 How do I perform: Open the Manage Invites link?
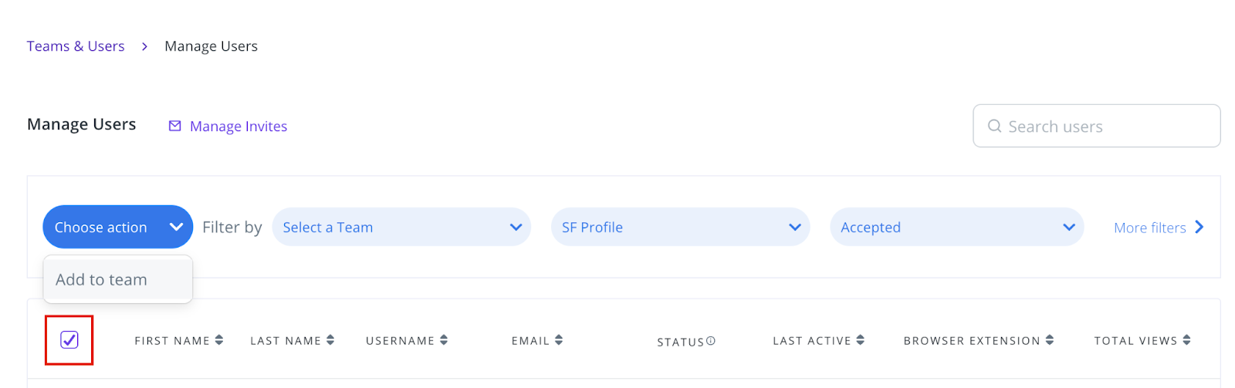coord(239,127)
